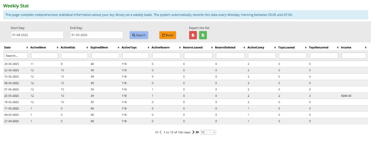This screenshot has width=371, height=141.
Task: Click the ReservDeleted column filter box
Action: click(230, 55)
